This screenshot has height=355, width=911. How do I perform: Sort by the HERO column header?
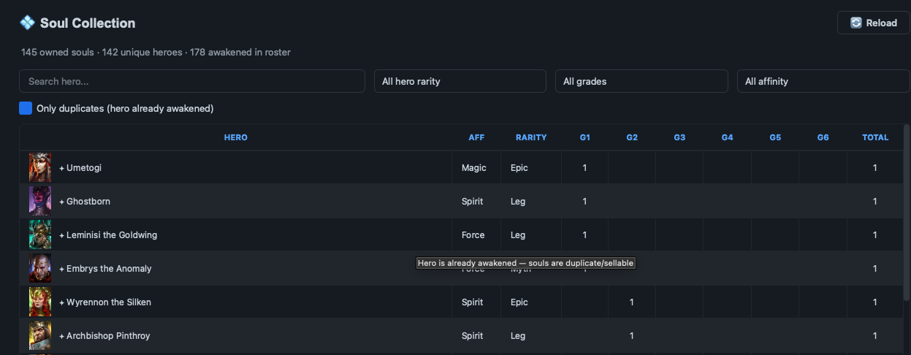235,137
